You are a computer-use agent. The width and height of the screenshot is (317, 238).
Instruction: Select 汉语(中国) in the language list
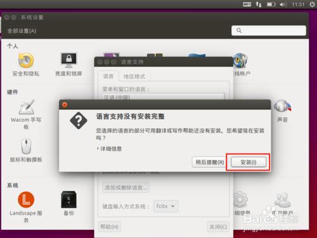163,96
